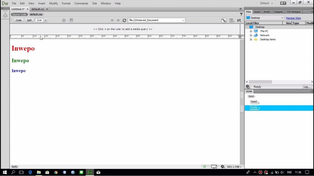Open Task View on taskbar
Screen dimensions: 314x176
coord(21,172)
